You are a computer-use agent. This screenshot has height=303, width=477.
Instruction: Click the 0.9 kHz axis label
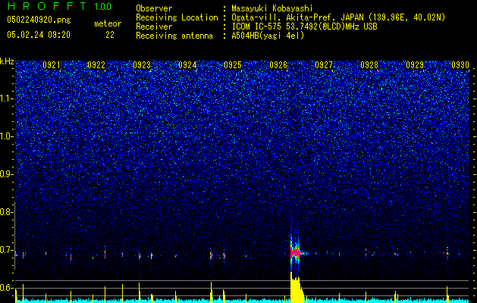coord(6,174)
